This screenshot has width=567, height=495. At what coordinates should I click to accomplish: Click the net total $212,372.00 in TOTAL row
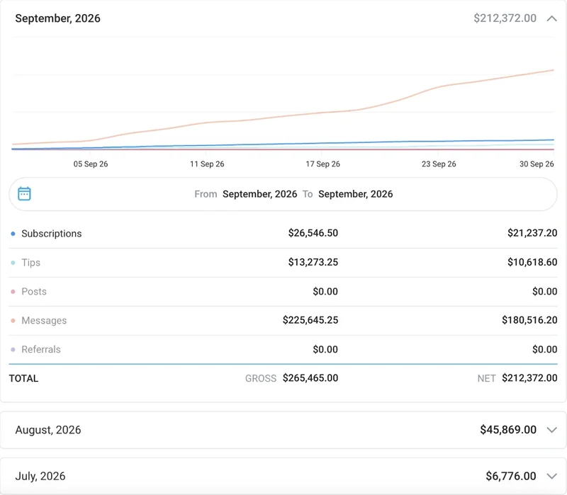(x=529, y=378)
